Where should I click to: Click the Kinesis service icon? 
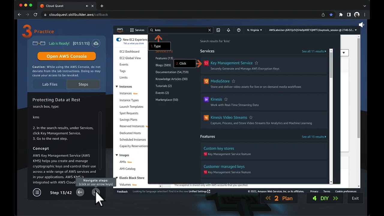(206, 99)
